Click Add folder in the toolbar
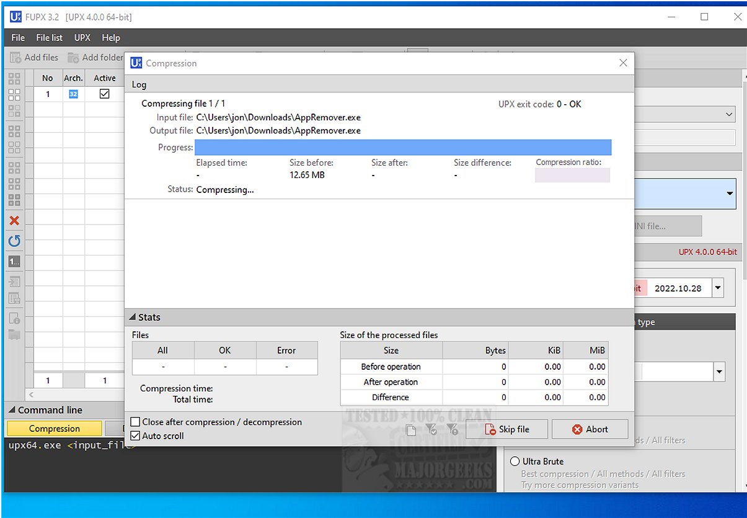This screenshot has width=747, height=518. point(95,57)
